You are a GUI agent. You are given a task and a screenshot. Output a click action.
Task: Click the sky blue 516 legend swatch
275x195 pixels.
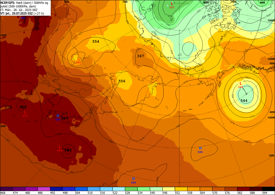click(x=106, y=189)
